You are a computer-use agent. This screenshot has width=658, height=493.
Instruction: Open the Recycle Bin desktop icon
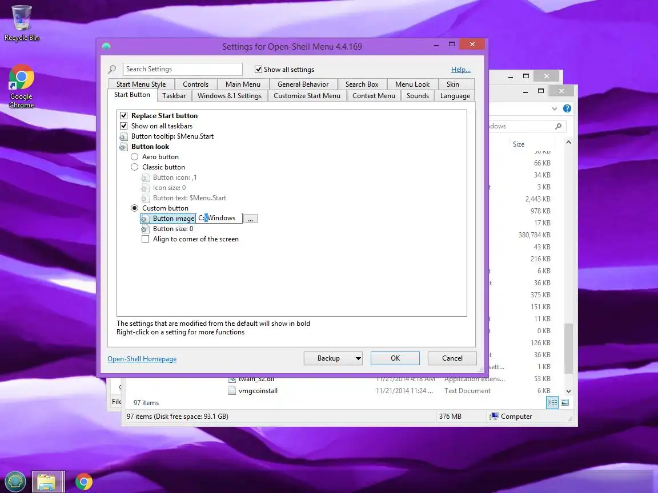pyautogui.click(x=21, y=23)
